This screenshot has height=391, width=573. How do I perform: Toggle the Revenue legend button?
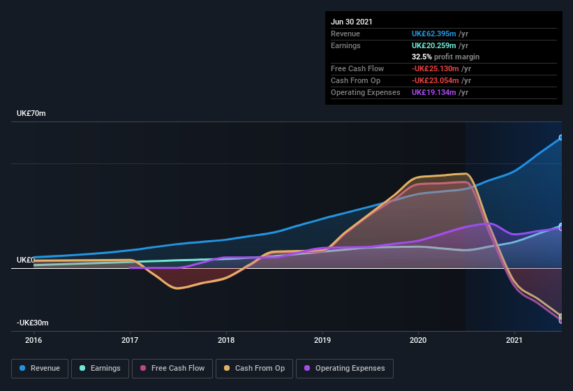[40, 369]
